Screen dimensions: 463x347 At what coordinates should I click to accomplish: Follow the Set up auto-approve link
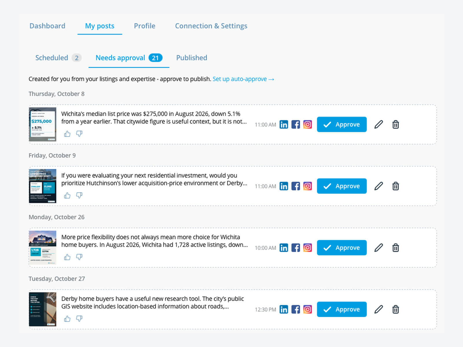[243, 79]
